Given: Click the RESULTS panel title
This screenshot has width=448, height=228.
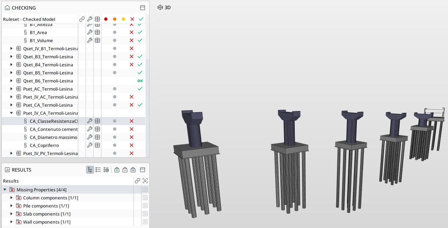Looking at the screenshot, I should coord(21,170).
